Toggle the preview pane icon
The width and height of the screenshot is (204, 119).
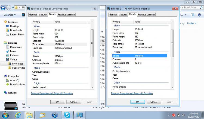192,15
